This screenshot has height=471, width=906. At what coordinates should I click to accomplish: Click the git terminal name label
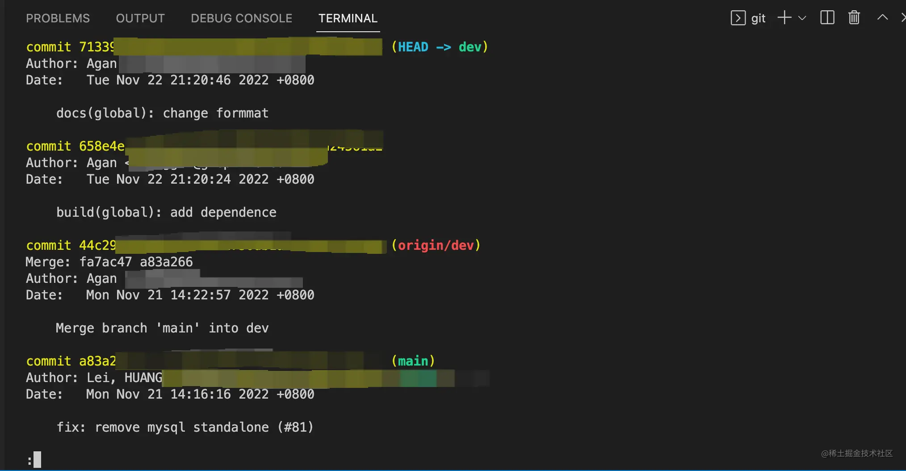[x=758, y=18]
